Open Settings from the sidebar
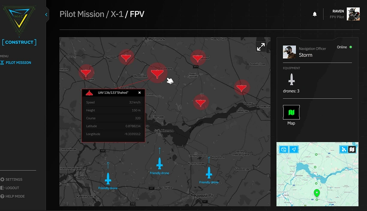367x211 pixels. [x=12, y=179]
